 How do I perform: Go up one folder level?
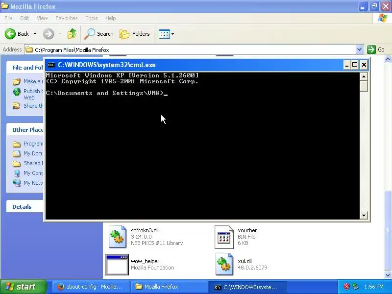pyautogui.click(x=72, y=34)
